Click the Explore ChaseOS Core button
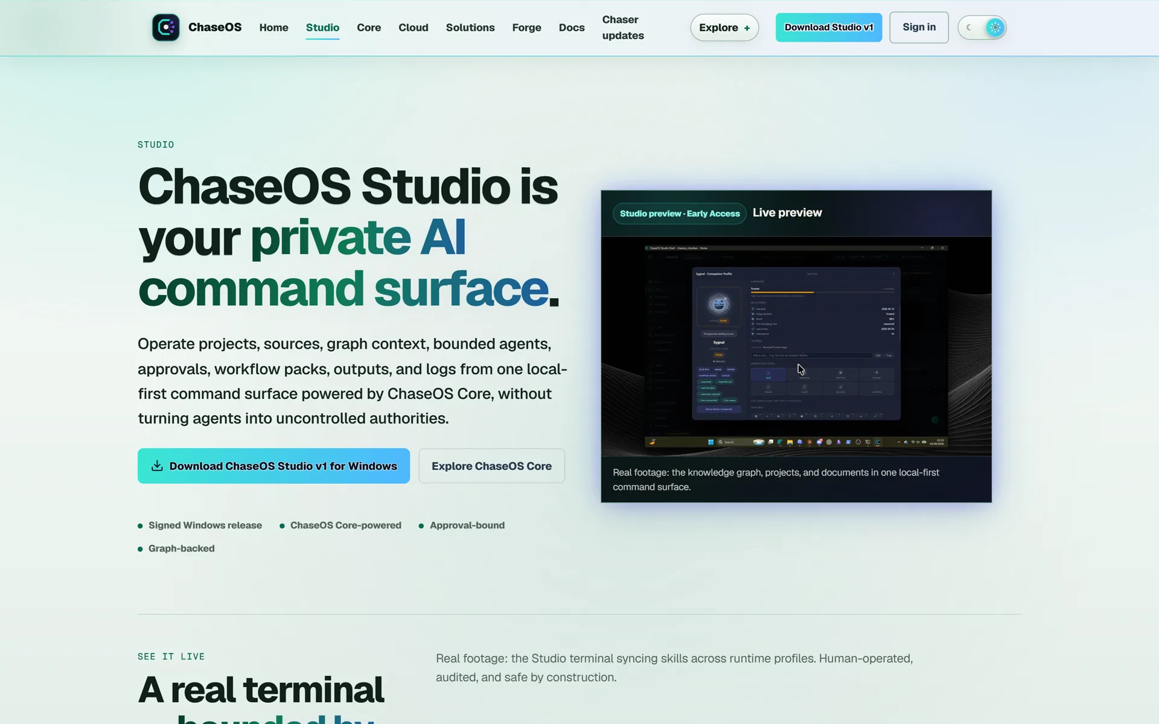Image resolution: width=1159 pixels, height=724 pixels. click(491, 466)
